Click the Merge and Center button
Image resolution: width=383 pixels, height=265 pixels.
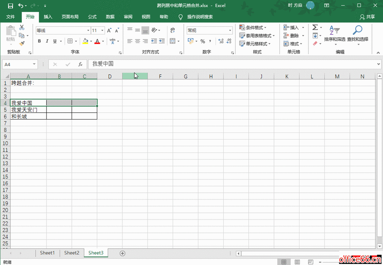coord(173,41)
